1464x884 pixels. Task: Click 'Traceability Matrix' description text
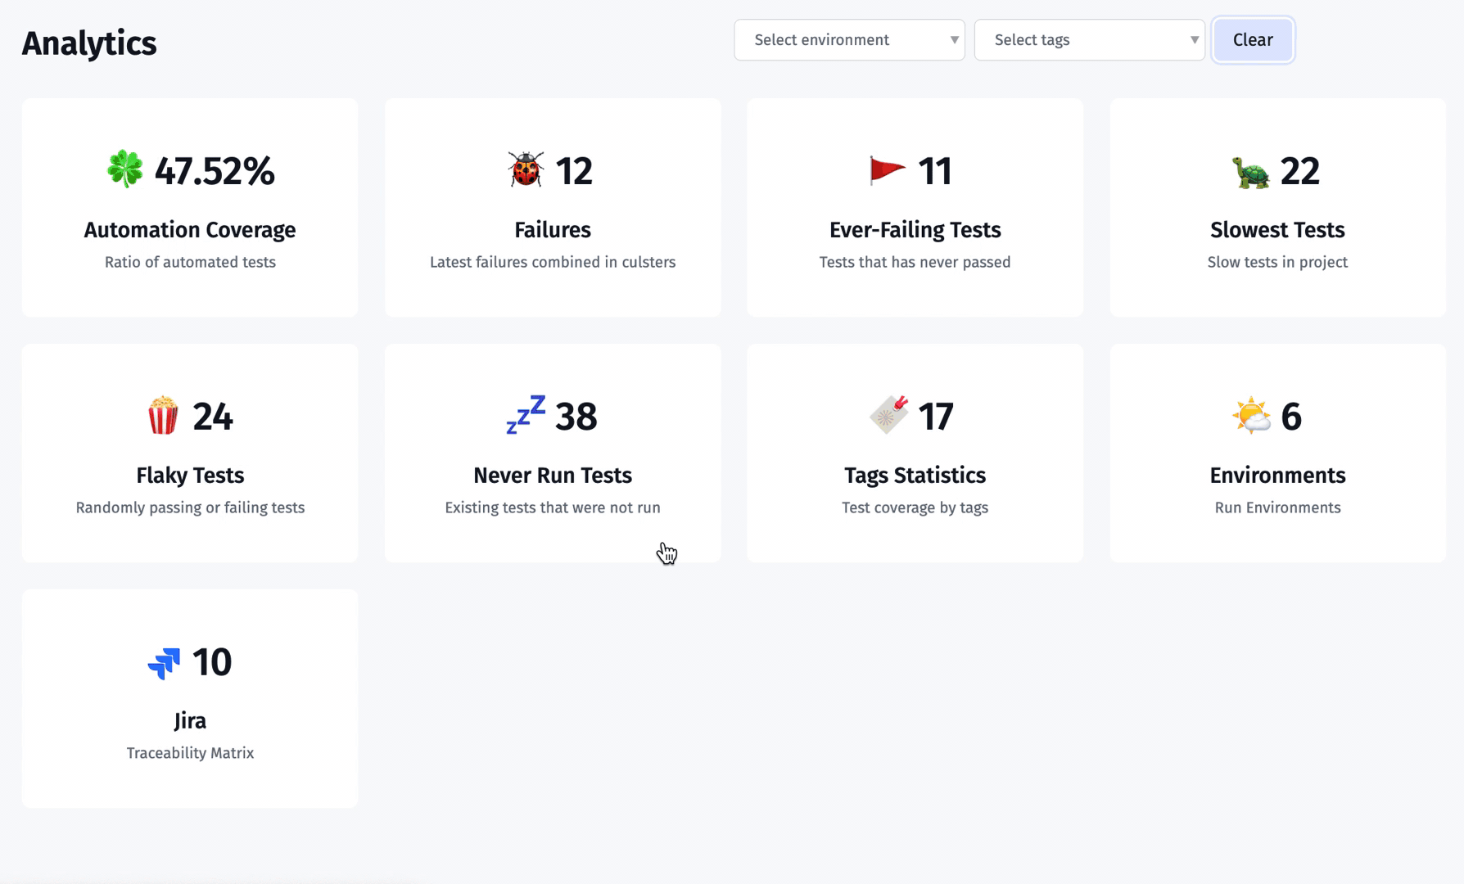pos(190,754)
